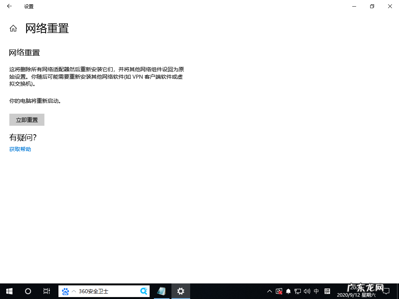Open the 获取帮助 help link
This screenshot has width=399, height=299.
[20, 149]
